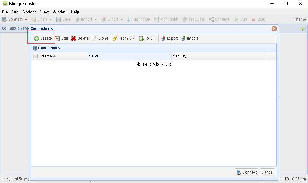Expand the Open dropdown arrow
308x183 pixels.
pos(51,19)
